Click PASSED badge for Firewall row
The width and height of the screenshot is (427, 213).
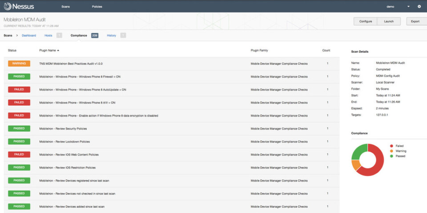coord(19,76)
